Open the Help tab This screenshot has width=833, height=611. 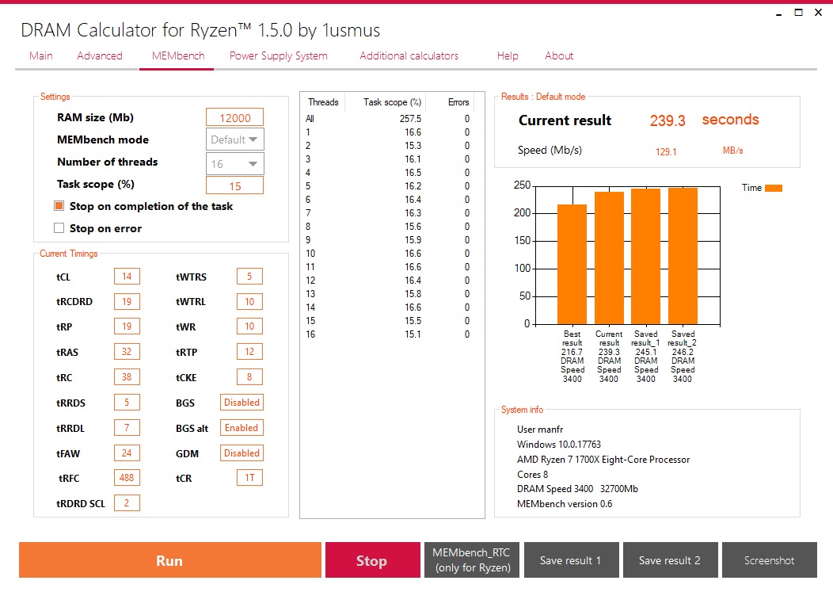(508, 55)
